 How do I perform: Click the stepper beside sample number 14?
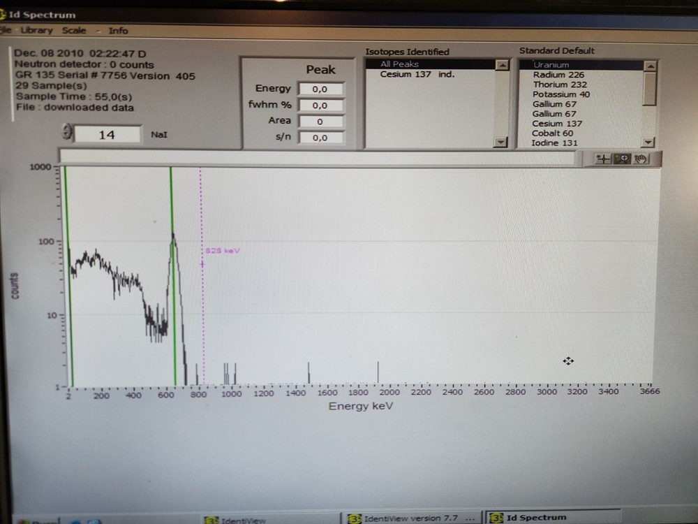(x=67, y=133)
